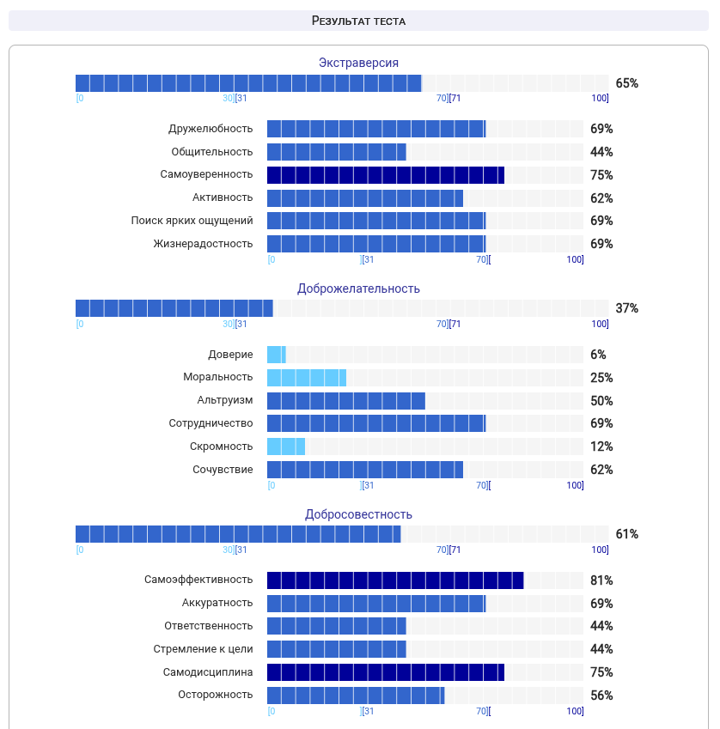This screenshot has height=729, width=720.
Task: Click the Самоэффективность 81% bar
Action: (425, 580)
